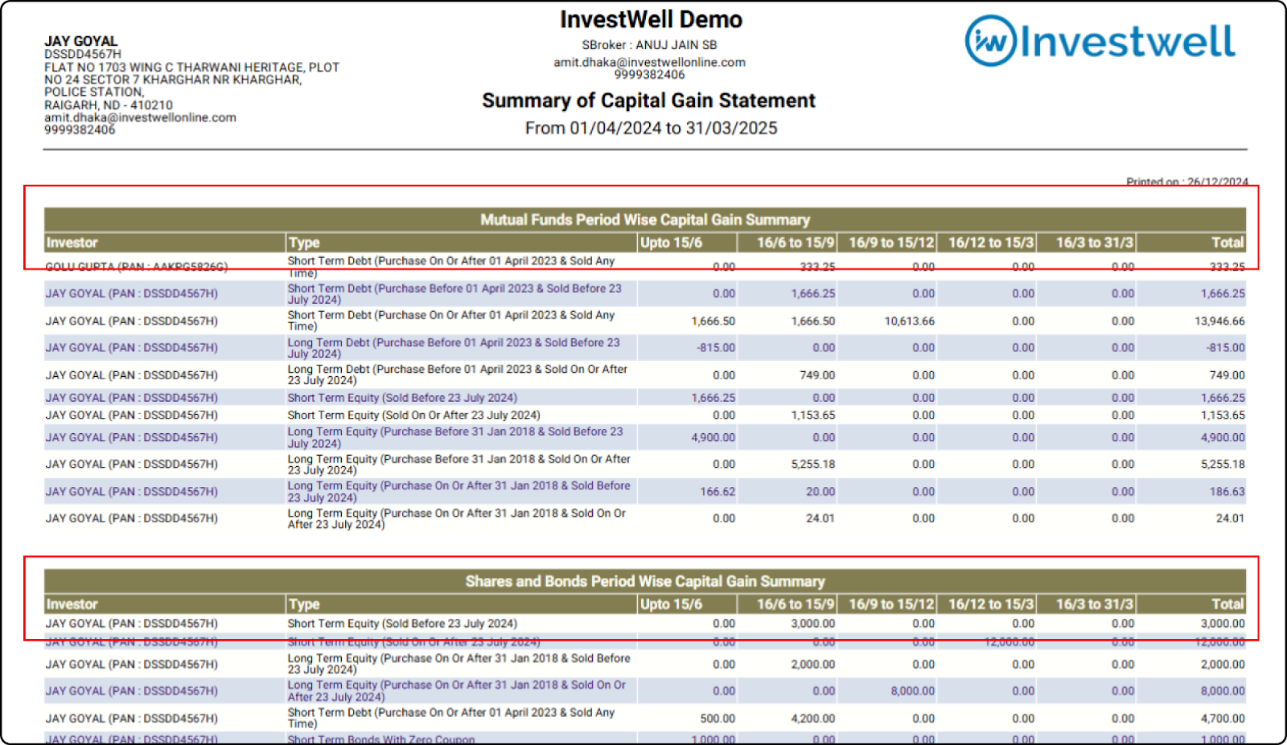Image resolution: width=1287 pixels, height=745 pixels.
Task: Click 'Summary of Capital Gain Statement' title
Action: coord(648,100)
